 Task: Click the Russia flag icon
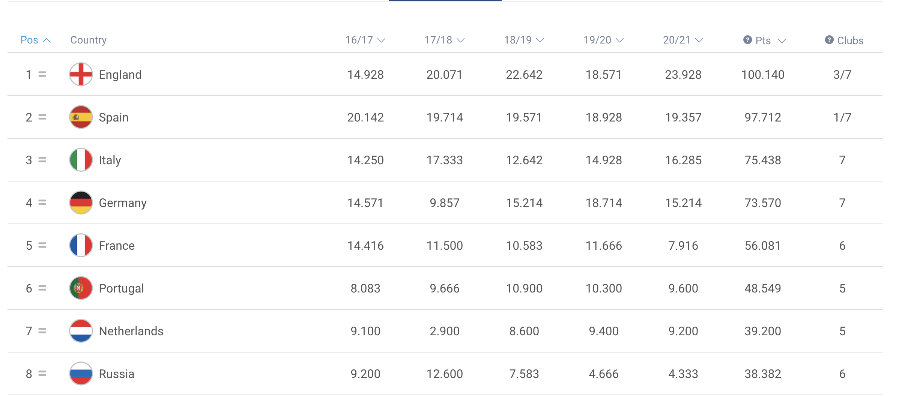pyautogui.click(x=81, y=373)
